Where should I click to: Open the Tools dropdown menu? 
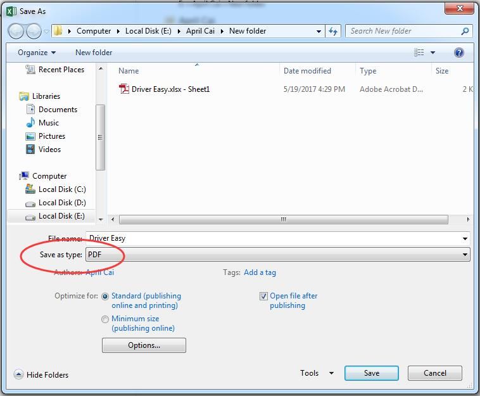coord(315,373)
